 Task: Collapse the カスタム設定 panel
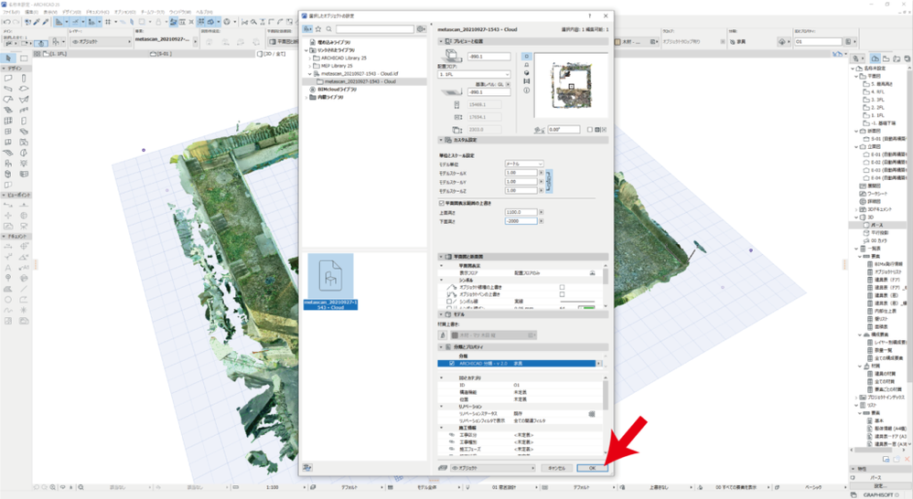[x=441, y=140]
